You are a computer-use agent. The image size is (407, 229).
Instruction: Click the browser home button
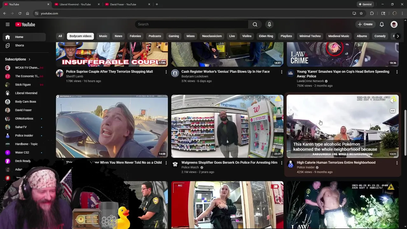[27, 13]
